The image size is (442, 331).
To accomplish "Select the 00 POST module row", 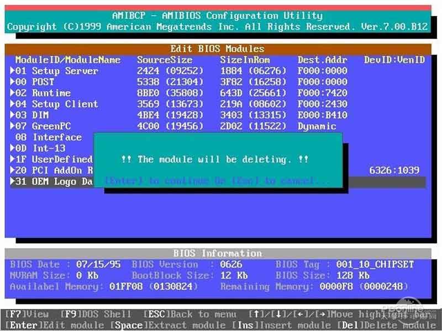I will click(x=218, y=82).
